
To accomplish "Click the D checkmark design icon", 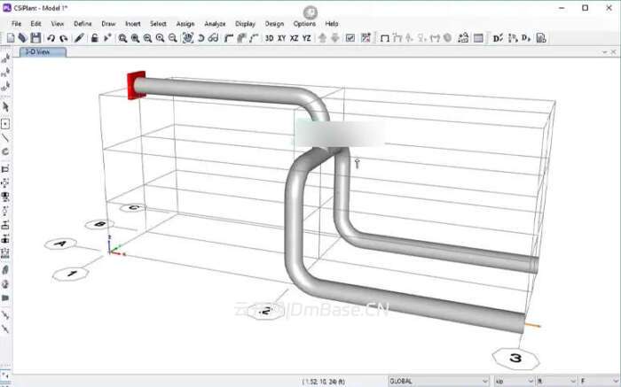I will coord(498,38).
